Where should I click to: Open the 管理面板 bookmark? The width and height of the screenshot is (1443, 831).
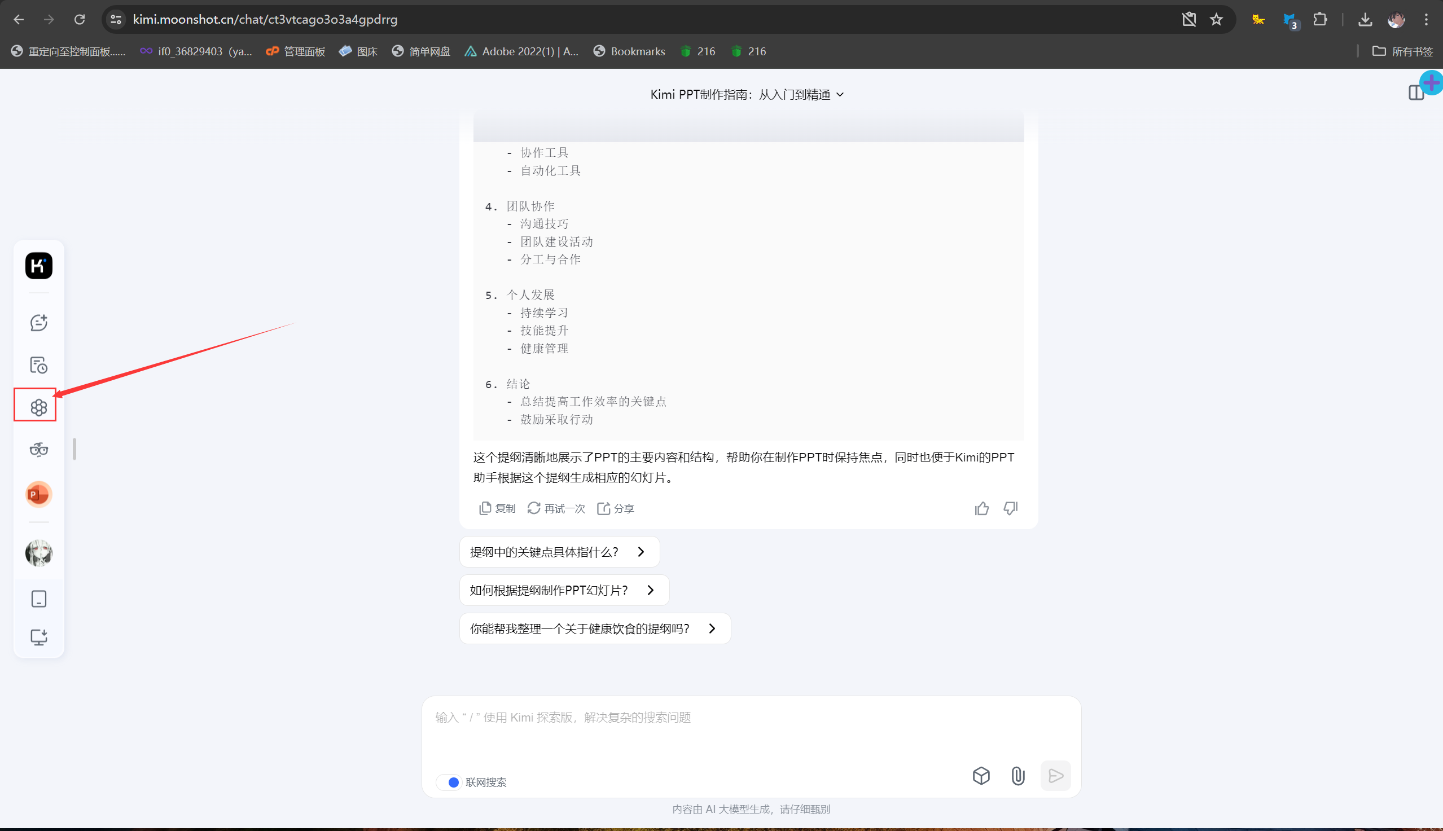[x=296, y=51]
